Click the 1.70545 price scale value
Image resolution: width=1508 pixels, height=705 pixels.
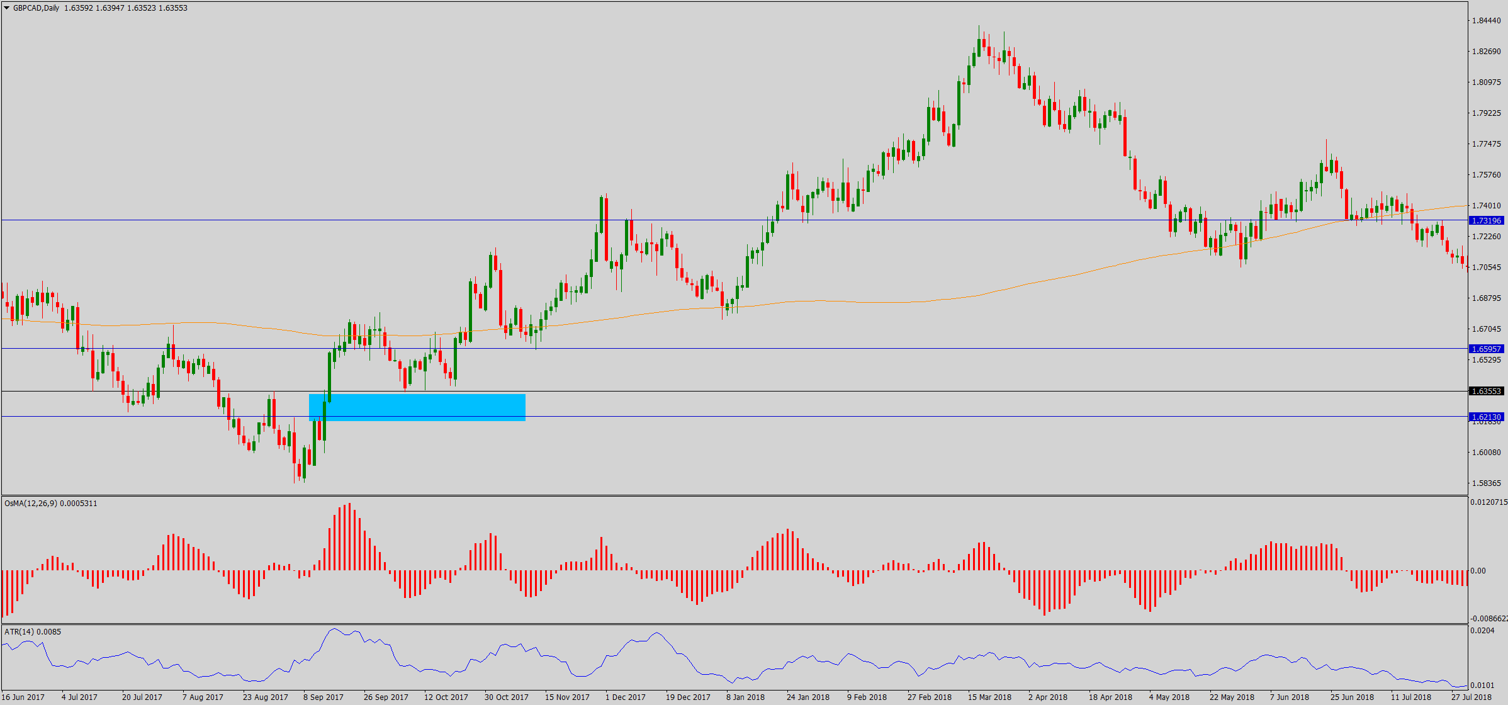click(1486, 268)
